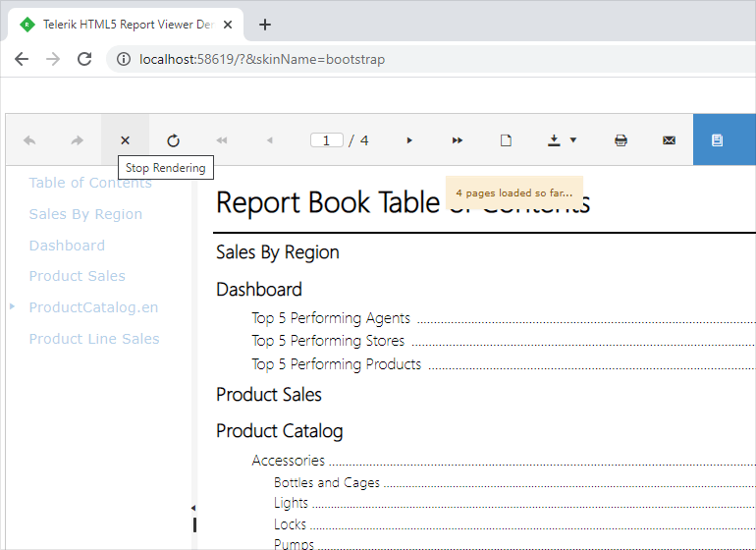Click the total pages count '4' label
The width and height of the screenshot is (756, 550).
364,140
